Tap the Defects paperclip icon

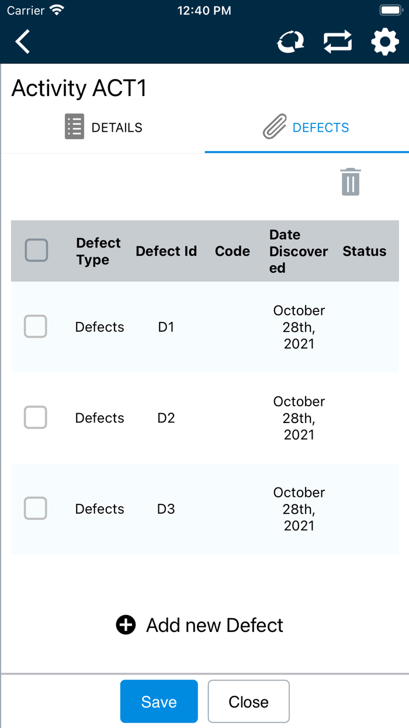point(275,127)
